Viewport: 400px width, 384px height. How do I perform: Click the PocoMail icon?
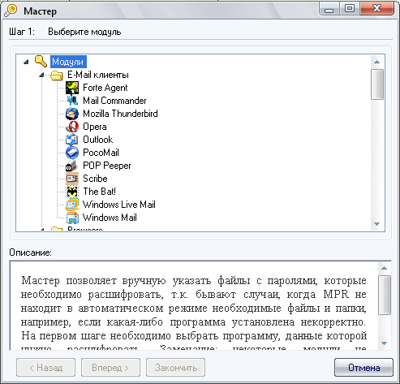[72, 153]
